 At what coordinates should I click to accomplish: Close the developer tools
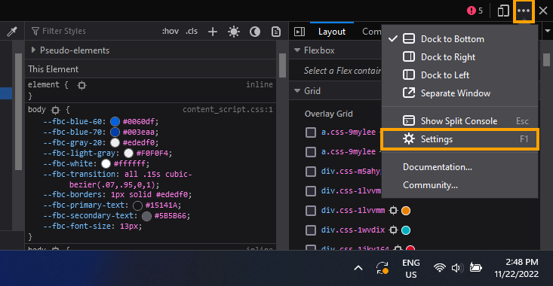point(543,11)
